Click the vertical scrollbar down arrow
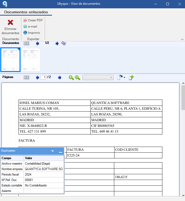Screen dimensions: 185x201 coord(183,195)
